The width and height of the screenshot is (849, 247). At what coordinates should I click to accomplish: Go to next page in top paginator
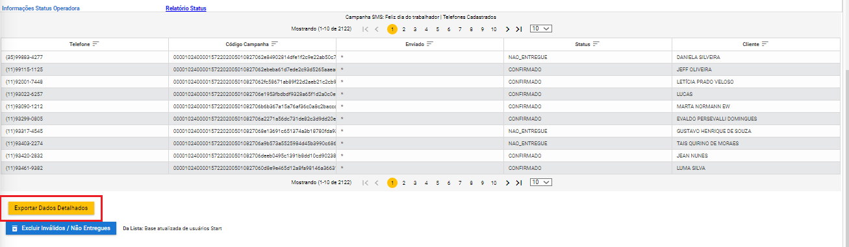tap(507, 29)
